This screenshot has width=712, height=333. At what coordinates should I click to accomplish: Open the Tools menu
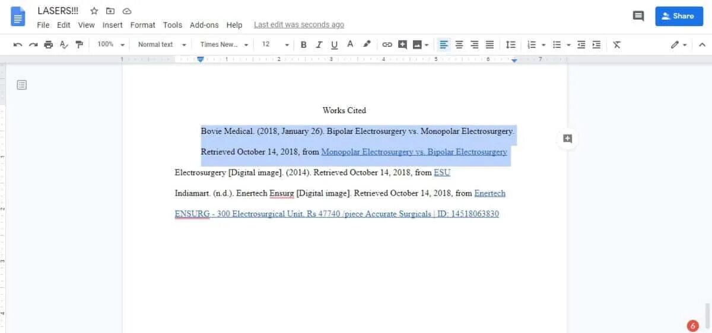173,25
